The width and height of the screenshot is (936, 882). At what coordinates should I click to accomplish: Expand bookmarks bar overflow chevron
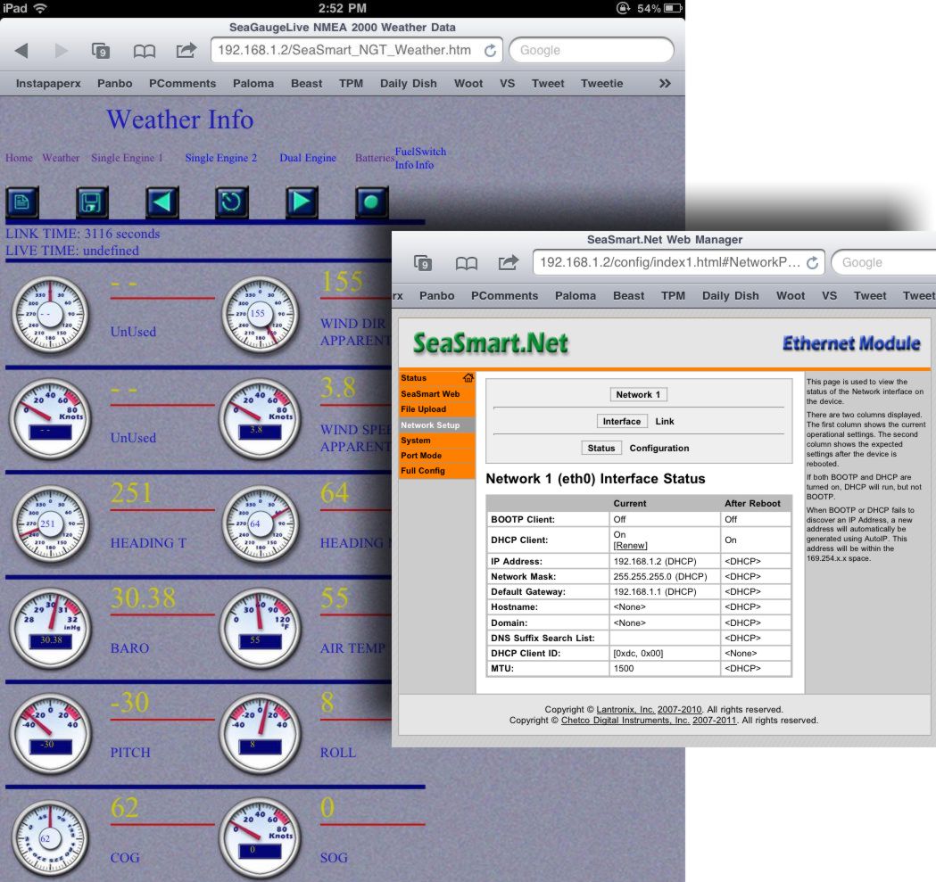[x=665, y=84]
